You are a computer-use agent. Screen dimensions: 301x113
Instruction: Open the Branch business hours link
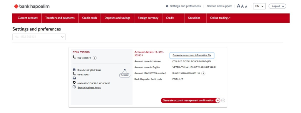89,87
